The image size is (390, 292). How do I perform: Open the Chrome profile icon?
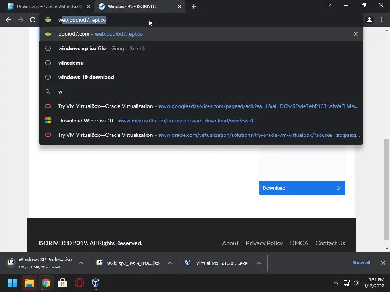tap(369, 20)
